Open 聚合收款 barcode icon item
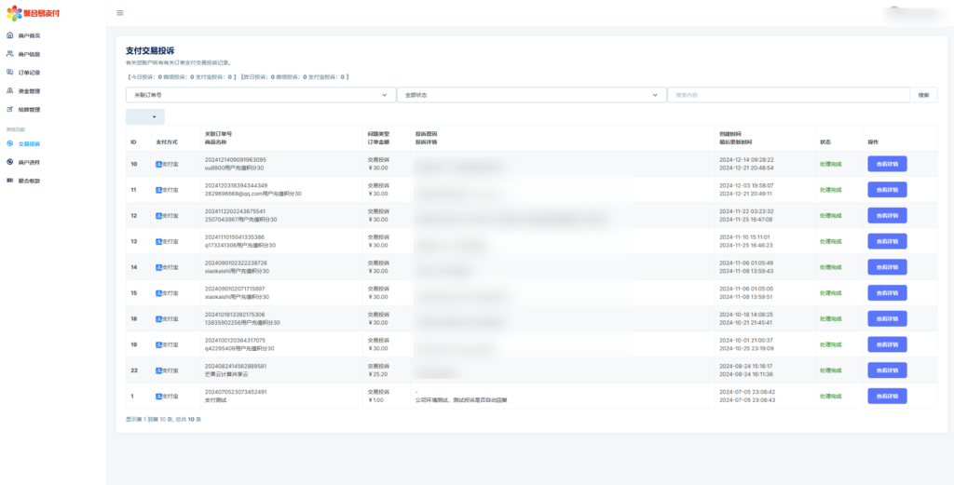Viewport: 954px width, 485px height. click(29, 181)
